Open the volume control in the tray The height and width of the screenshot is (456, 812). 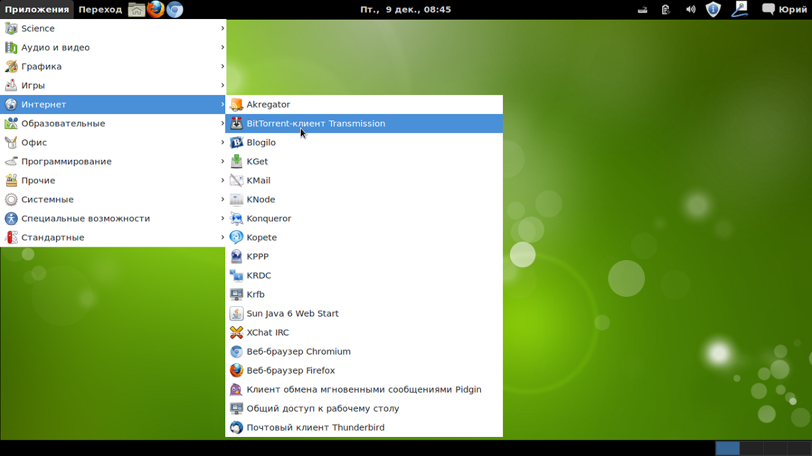pyautogui.click(x=691, y=10)
